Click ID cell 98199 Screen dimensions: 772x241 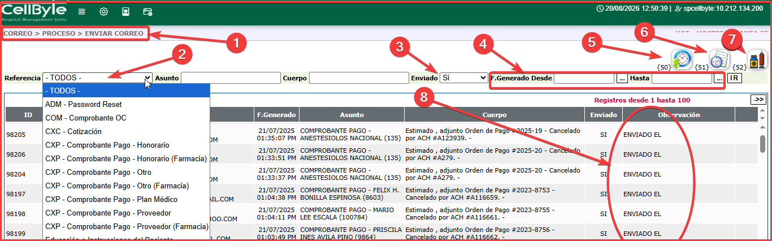(16, 234)
